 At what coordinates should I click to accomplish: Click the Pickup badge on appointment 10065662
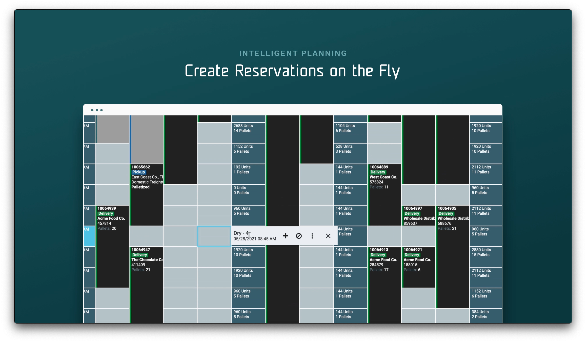pyautogui.click(x=138, y=172)
